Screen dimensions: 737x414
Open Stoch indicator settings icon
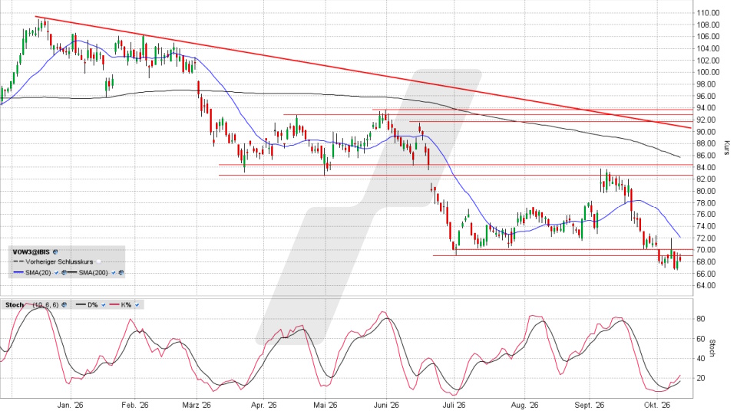(x=64, y=304)
